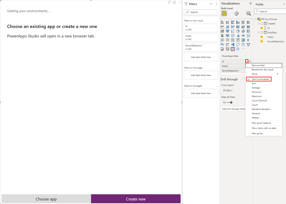The width and height of the screenshot is (286, 204).
Task: Open the Analytics magnifier tab
Action: pyautogui.click(x=248, y=13)
